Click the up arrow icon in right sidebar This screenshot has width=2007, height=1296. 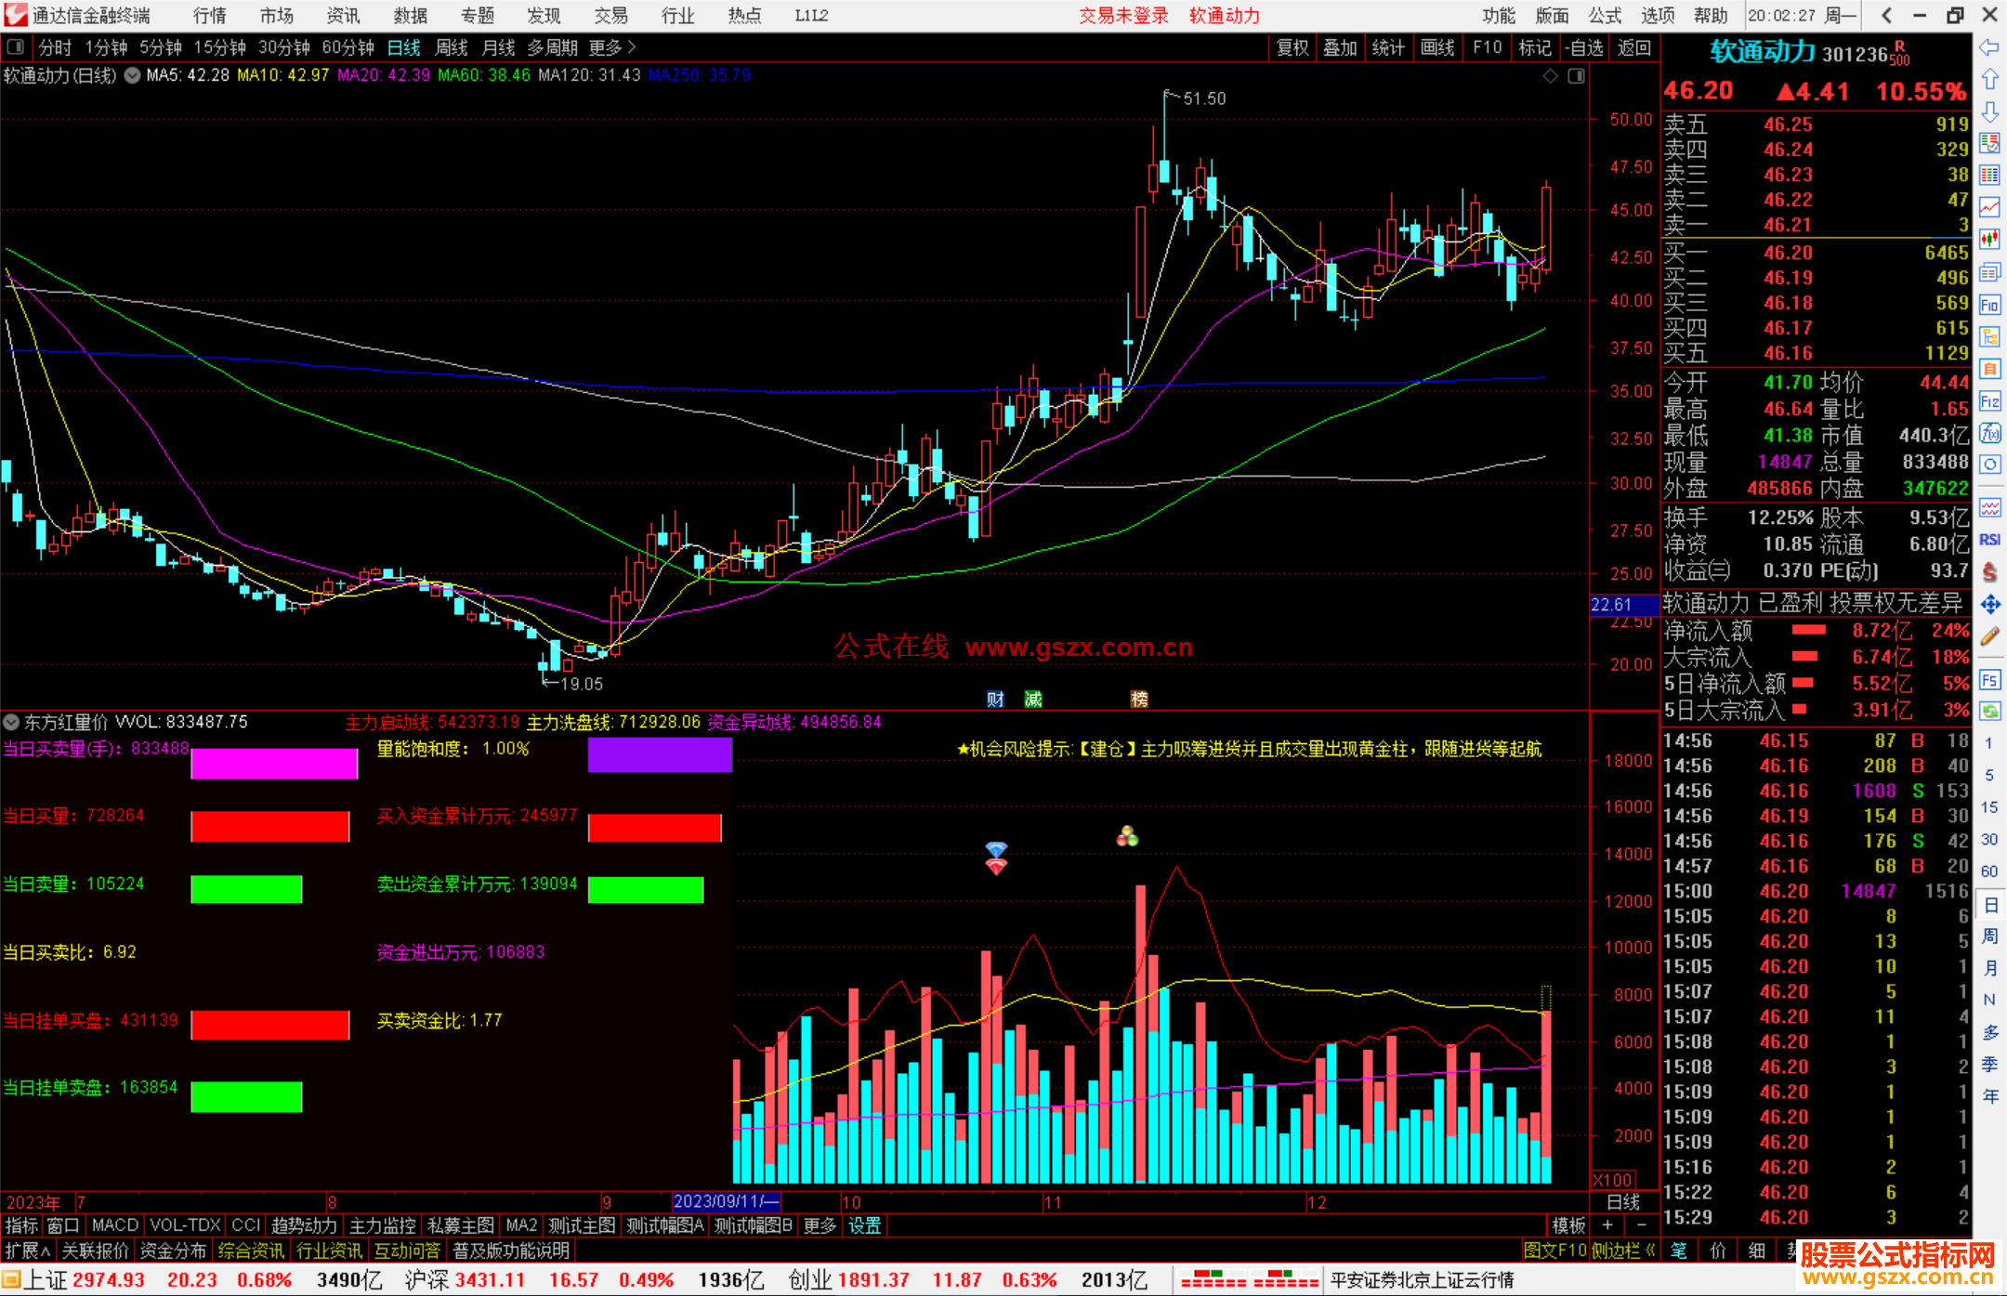[1989, 80]
